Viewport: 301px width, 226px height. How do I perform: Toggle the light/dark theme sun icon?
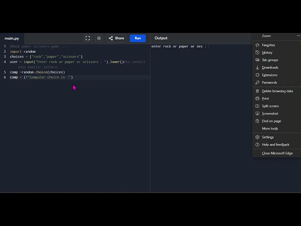point(99,38)
